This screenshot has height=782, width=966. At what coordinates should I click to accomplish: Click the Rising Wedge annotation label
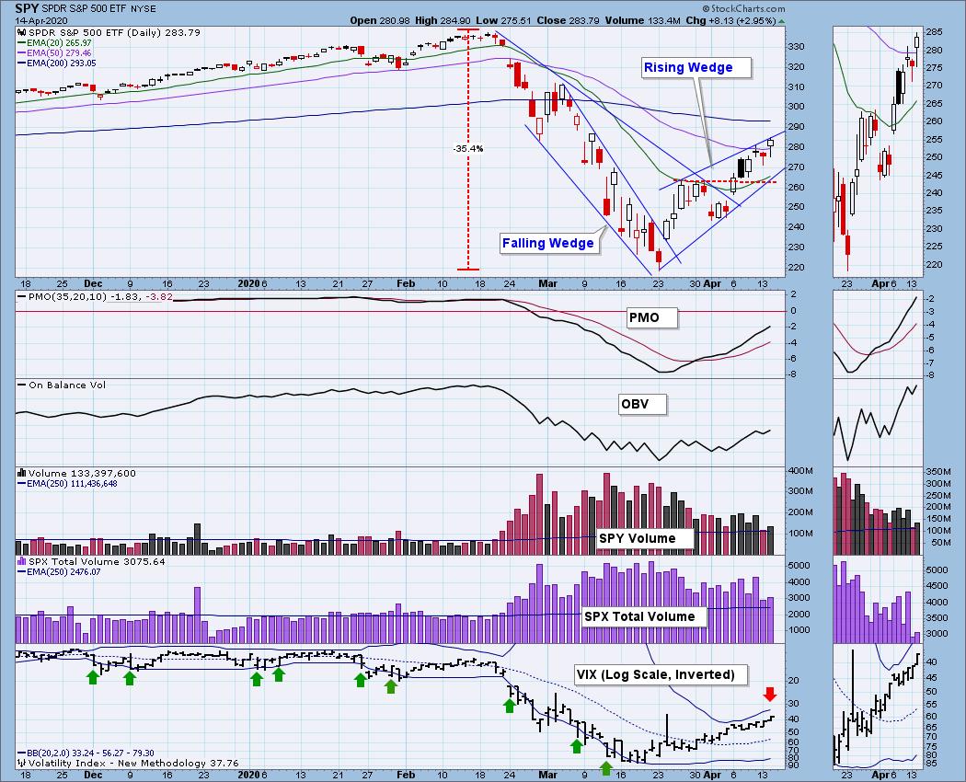coord(696,68)
